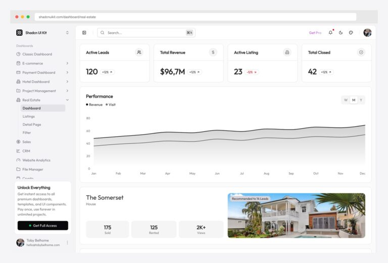The image size is (388, 263).
Task: Click the 125 Rented stat card
Action: [154, 229]
